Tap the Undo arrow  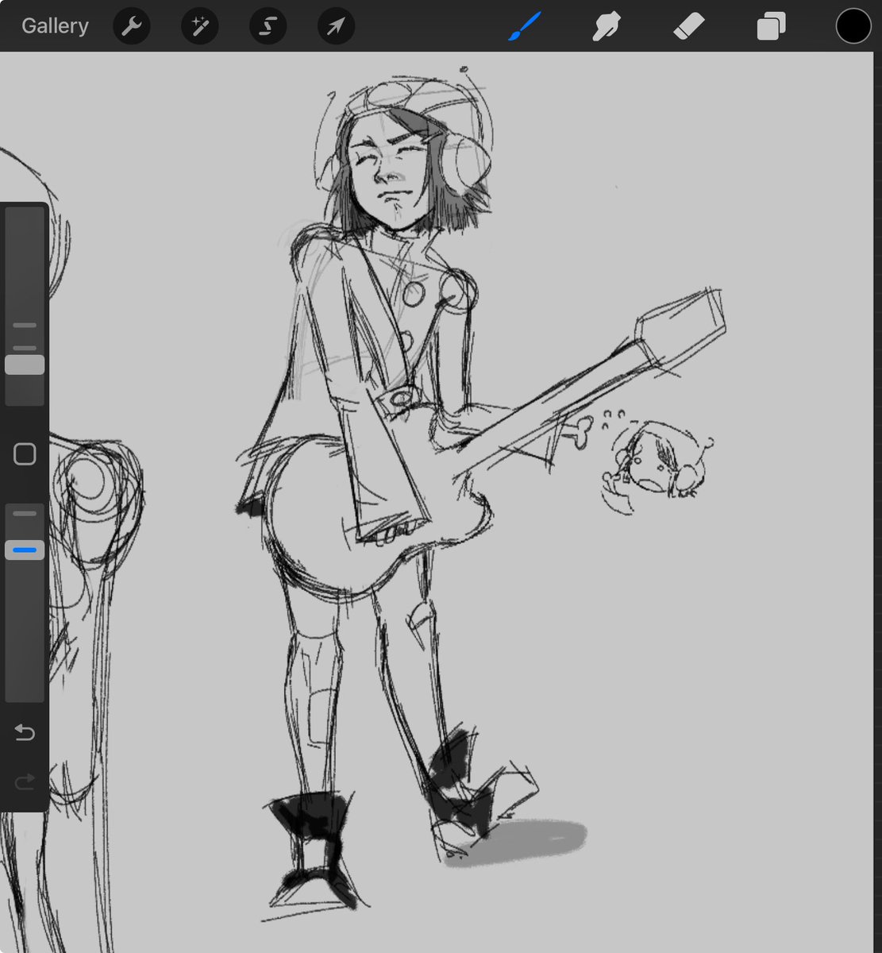click(x=25, y=732)
